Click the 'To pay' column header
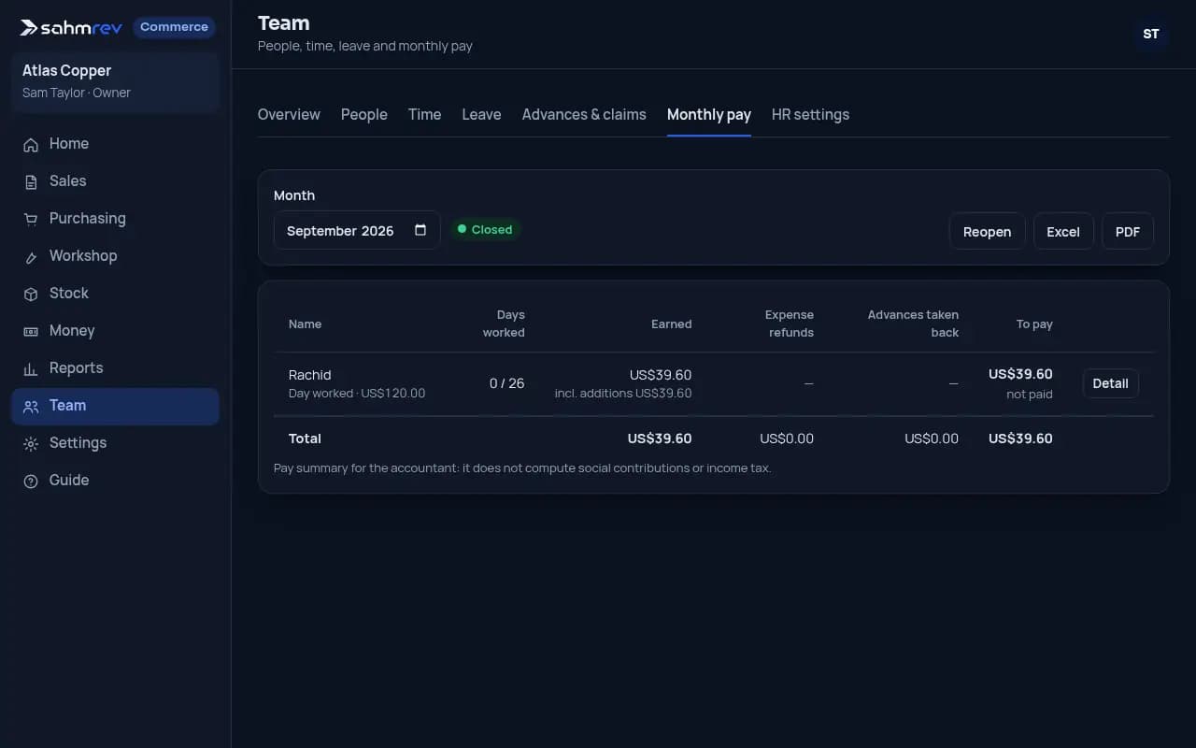The width and height of the screenshot is (1196, 748). coord(1034,324)
